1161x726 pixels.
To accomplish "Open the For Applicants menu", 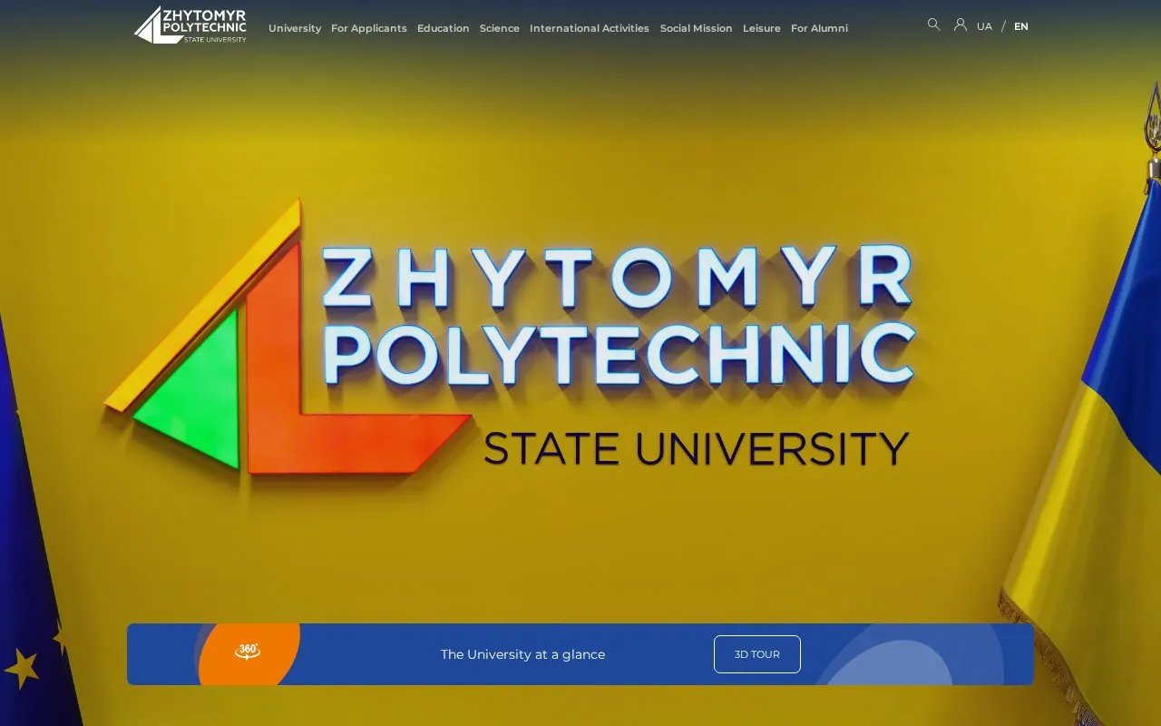I will (369, 28).
